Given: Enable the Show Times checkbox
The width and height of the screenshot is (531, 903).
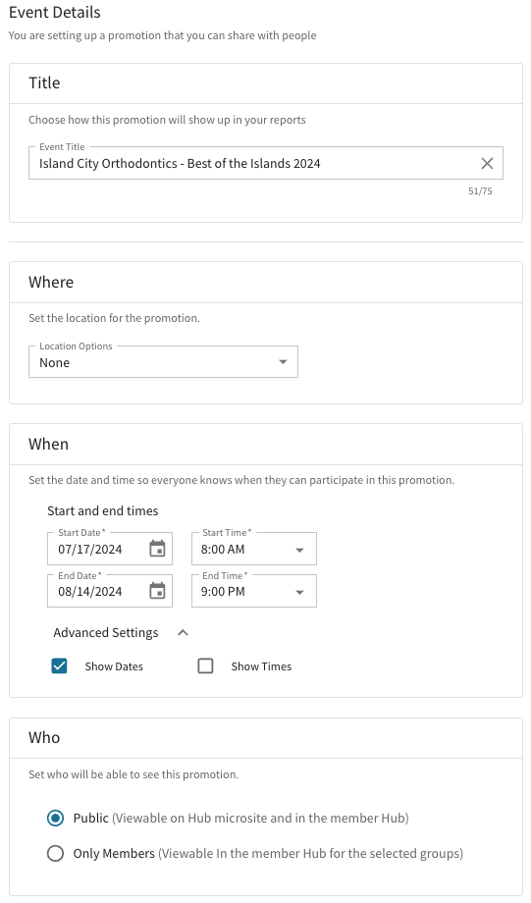Looking at the screenshot, I should [x=205, y=665].
